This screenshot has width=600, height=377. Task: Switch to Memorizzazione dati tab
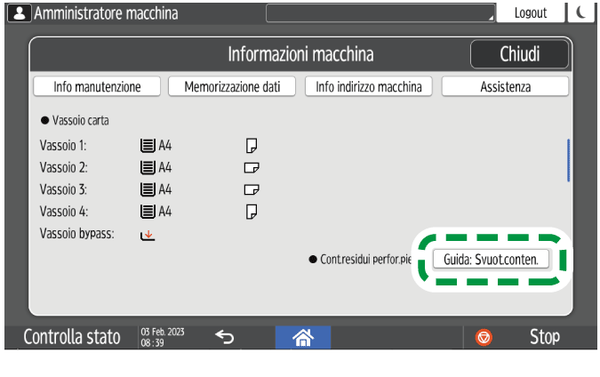point(232,86)
